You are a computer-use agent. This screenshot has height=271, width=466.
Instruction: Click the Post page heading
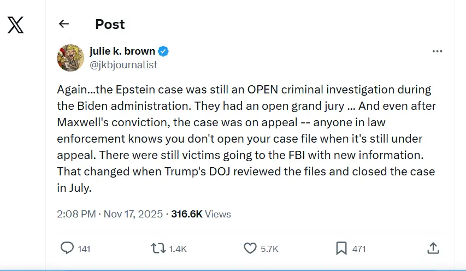click(110, 25)
